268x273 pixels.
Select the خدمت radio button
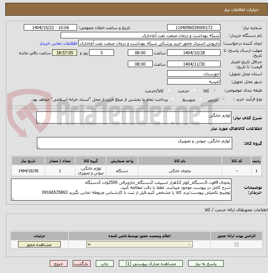click(x=194, y=90)
